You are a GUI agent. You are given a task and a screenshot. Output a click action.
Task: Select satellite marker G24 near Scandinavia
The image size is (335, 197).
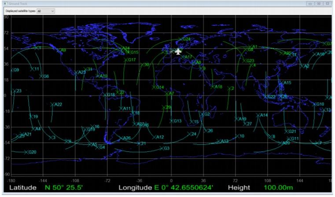pos(180,39)
